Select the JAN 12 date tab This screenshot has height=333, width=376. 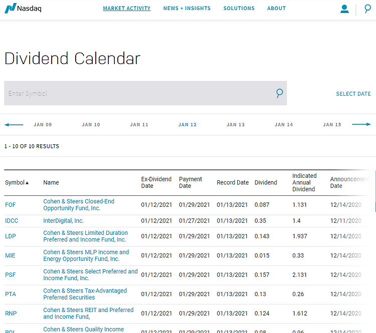point(187,125)
